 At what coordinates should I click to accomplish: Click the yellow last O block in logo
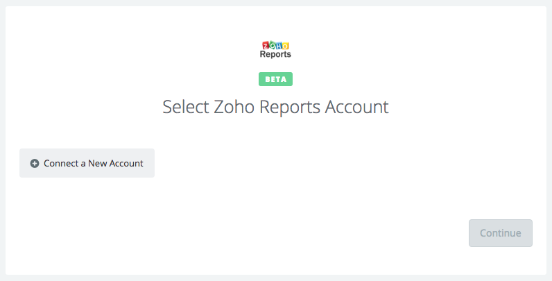pos(286,45)
